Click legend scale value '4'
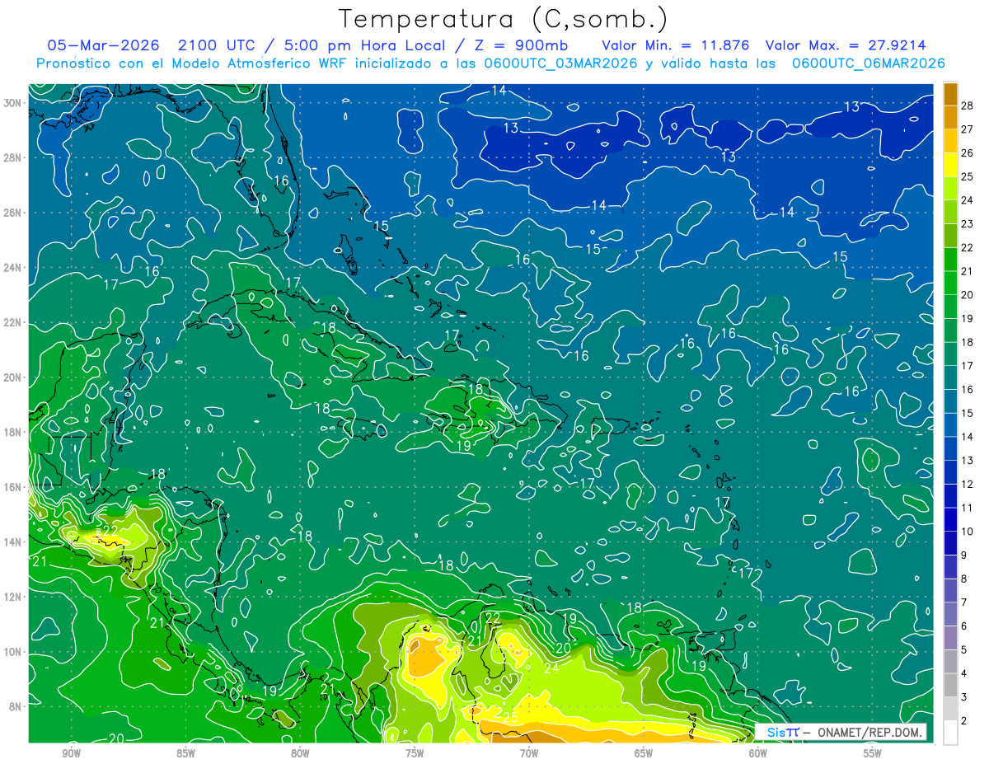This screenshot has height=764, width=989. click(964, 674)
